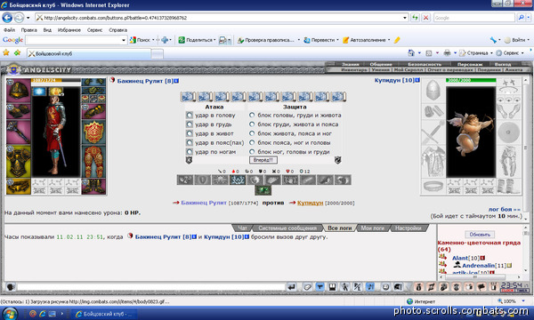Open the Google toolbar search box dropdown
Image resolution: width=534 pixels, height=320 pixels.
(124, 40)
